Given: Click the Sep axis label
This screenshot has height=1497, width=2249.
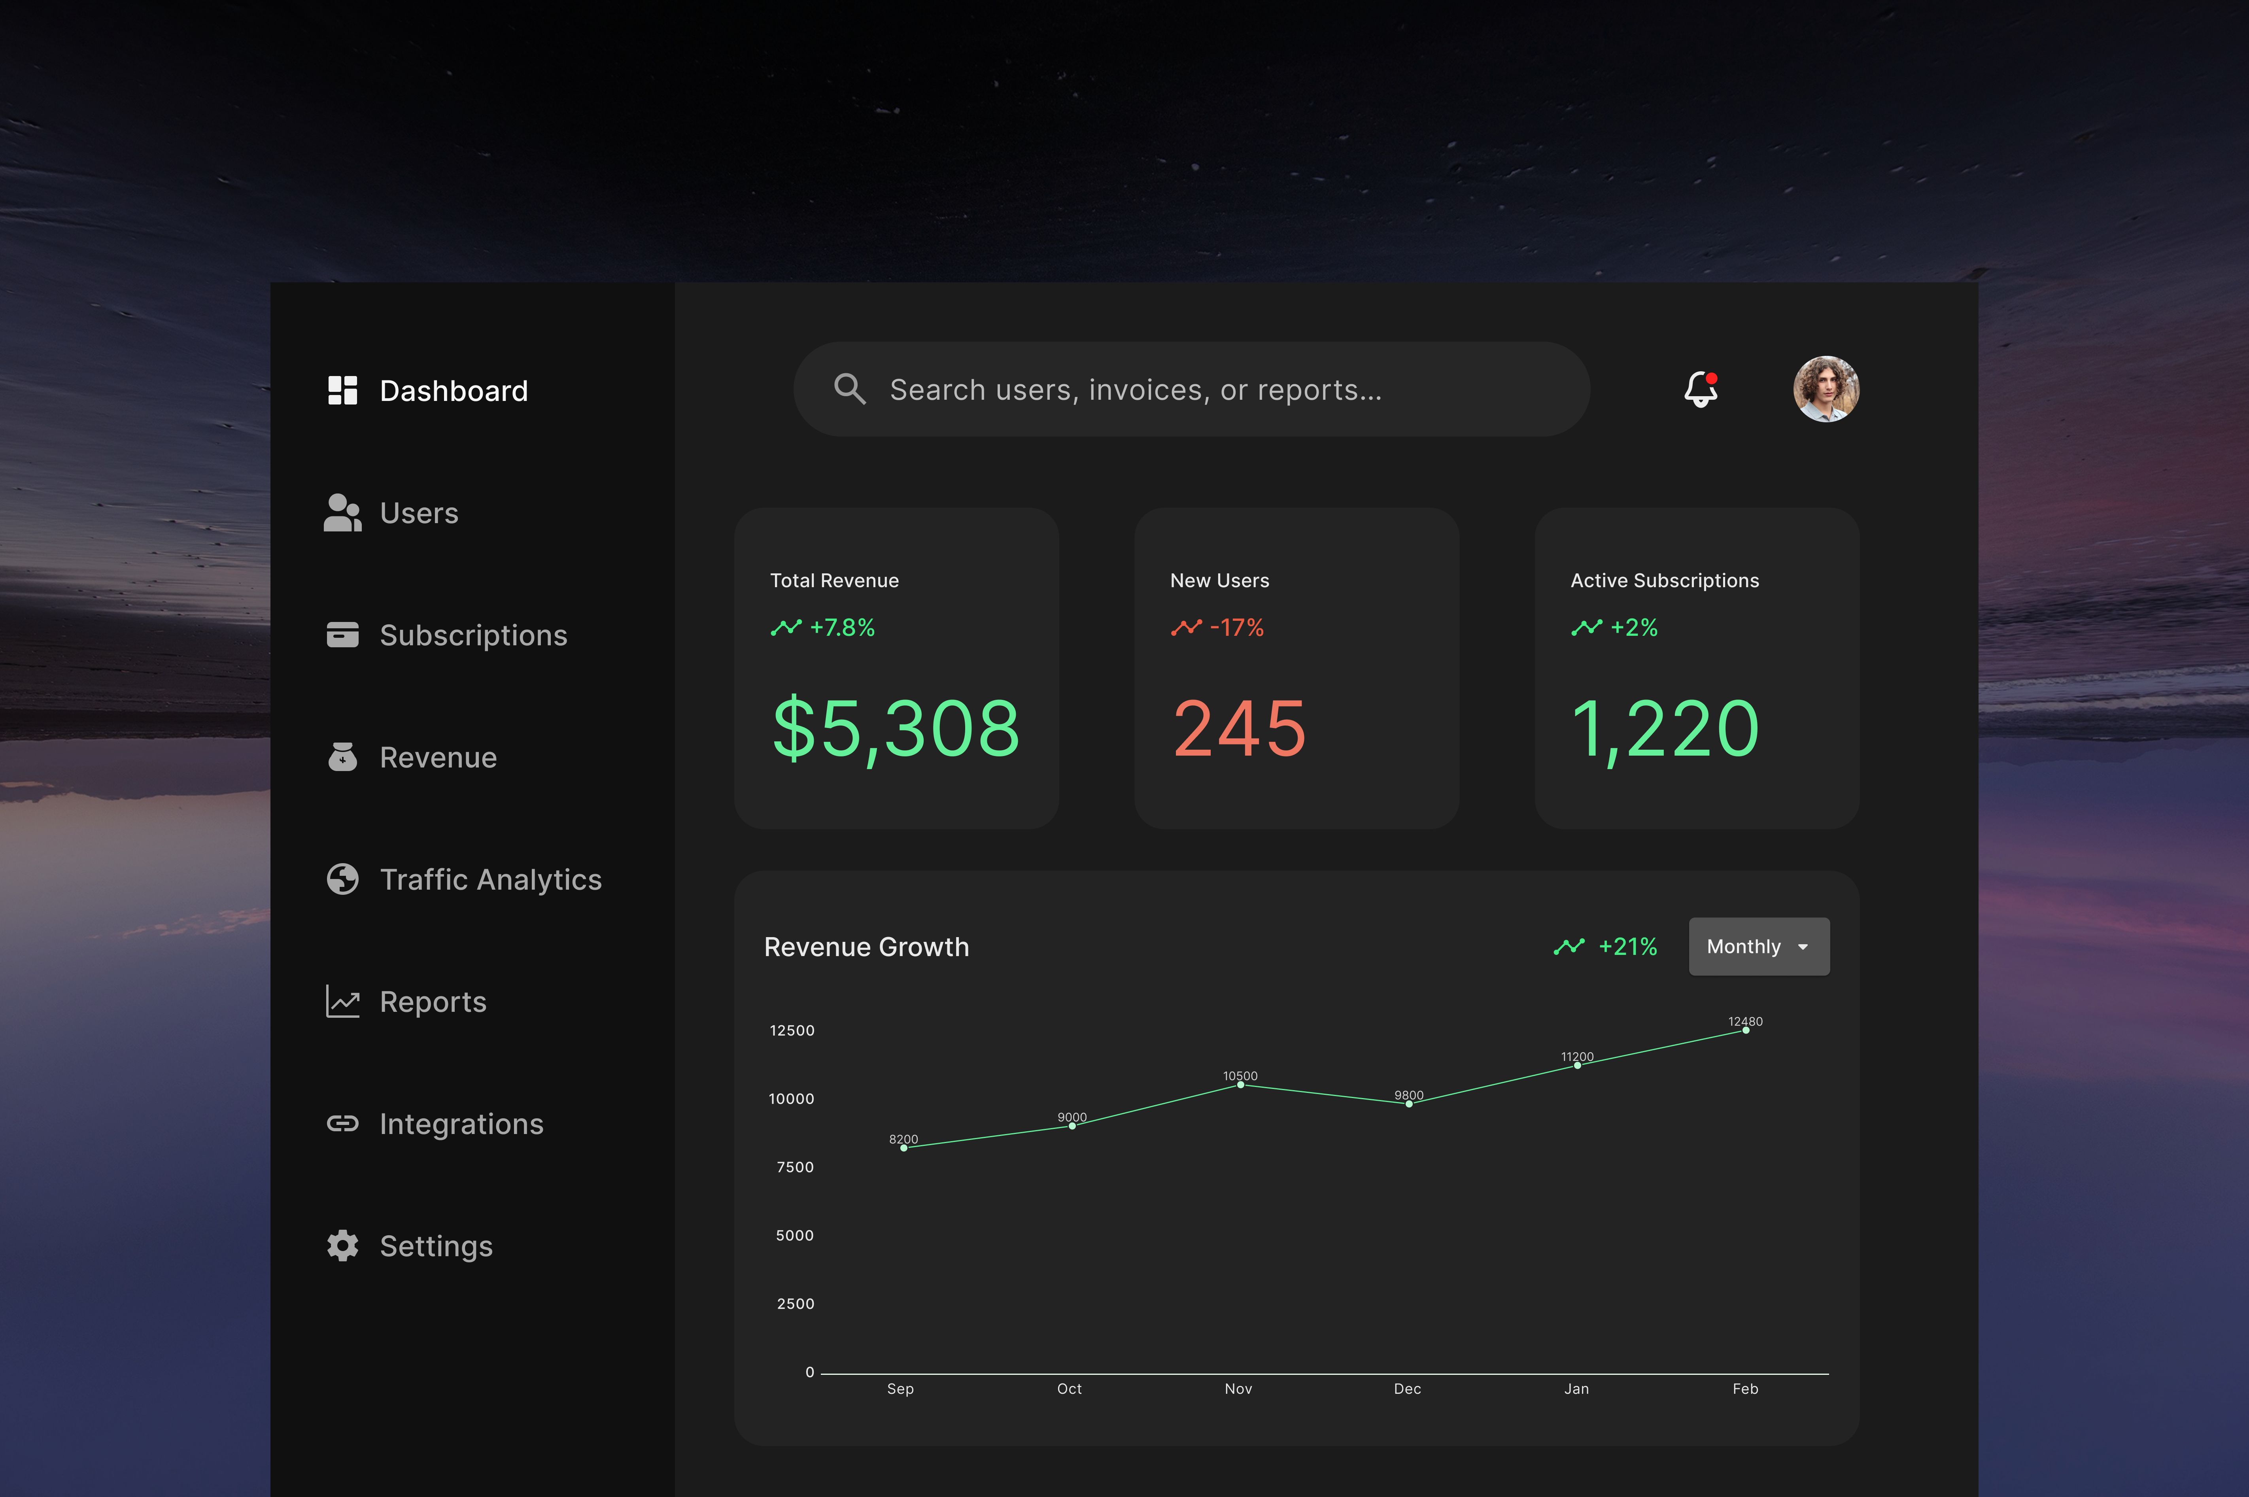Looking at the screenshot, I should pos(900,1388).
